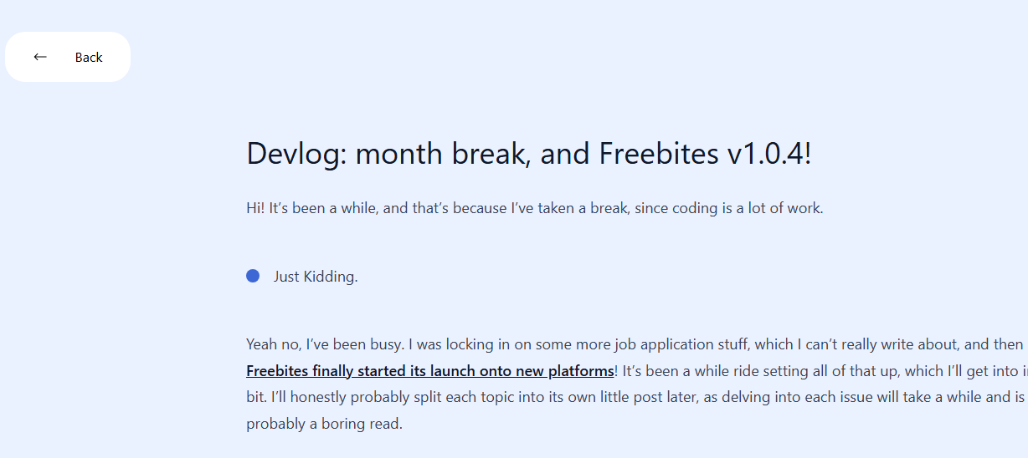1028x458 pixels.
Task: Open the Freebites launch onto new platforms link
Action: click(x=430, y=371)
